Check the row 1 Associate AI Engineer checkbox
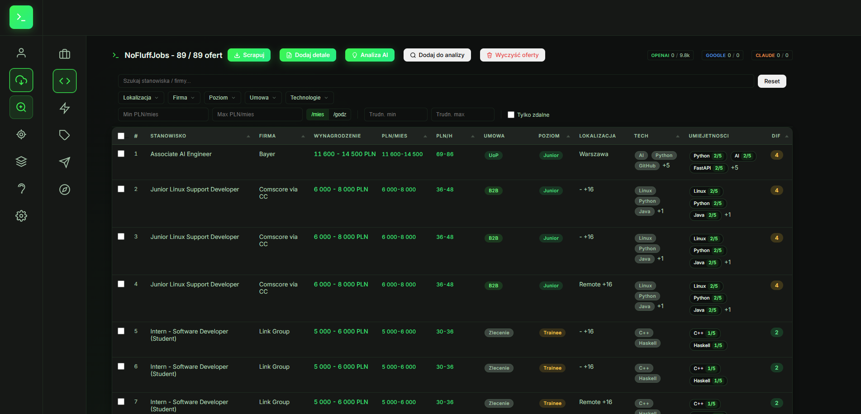This screenshot has height=414, width=861. (121, 154)
